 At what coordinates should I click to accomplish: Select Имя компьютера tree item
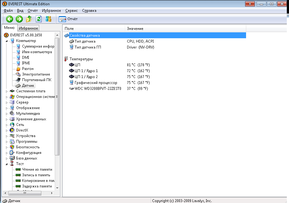37,52
